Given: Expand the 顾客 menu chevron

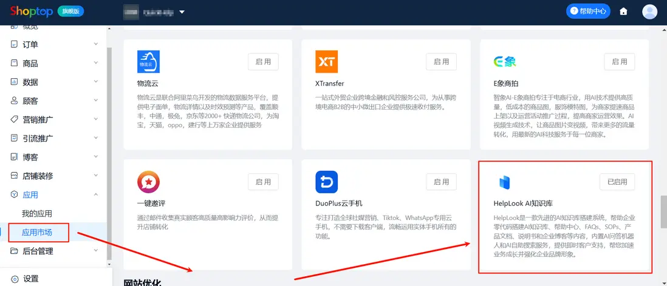Looking at the screenshot, I should [x=96, y=101].
